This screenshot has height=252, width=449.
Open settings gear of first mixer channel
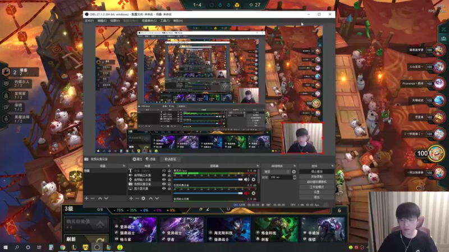(254, 179)
